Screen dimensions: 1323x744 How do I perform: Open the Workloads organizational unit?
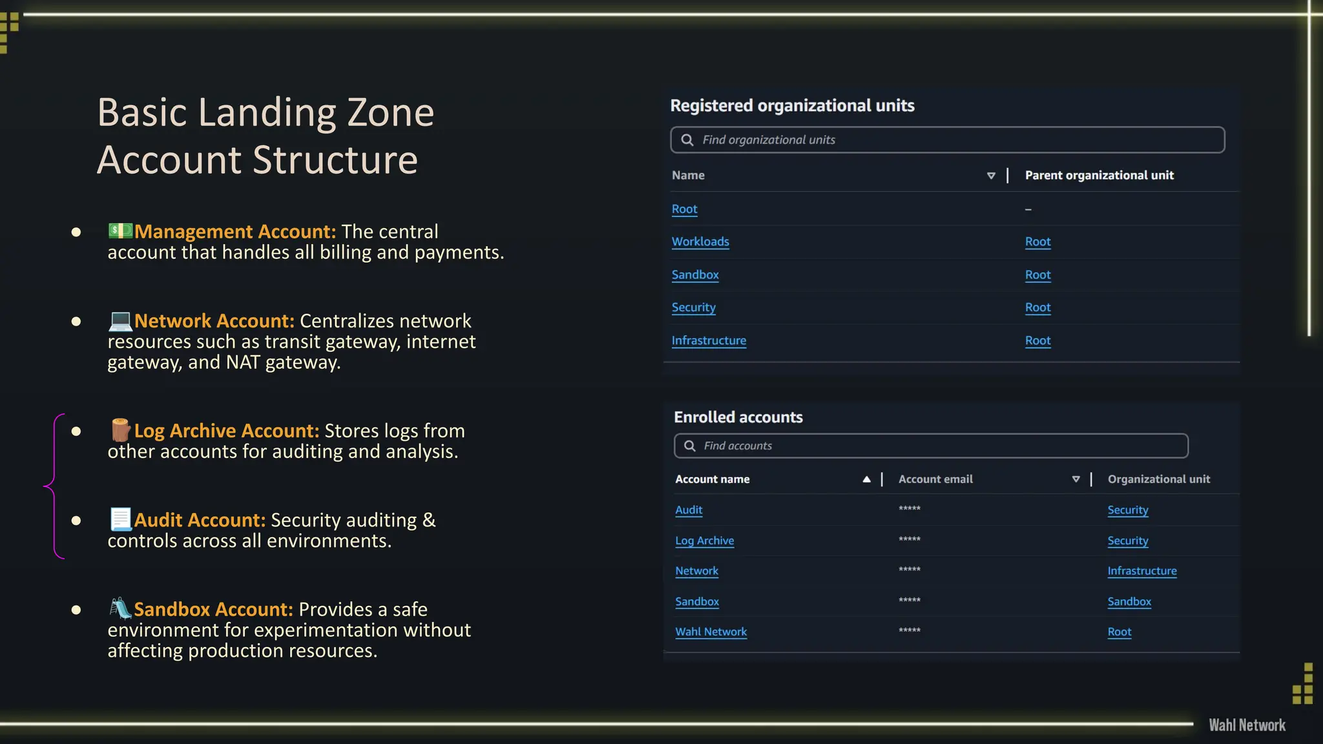click(x=700, y=242)
